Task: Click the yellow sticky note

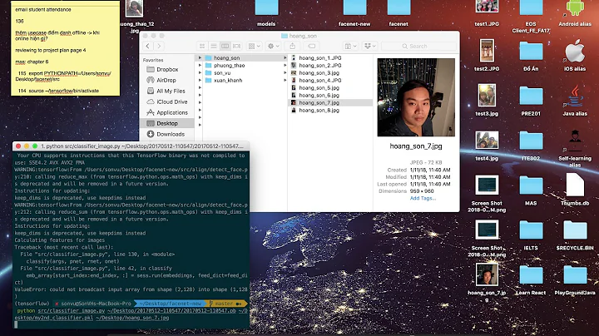Action: tap(66, 48)
